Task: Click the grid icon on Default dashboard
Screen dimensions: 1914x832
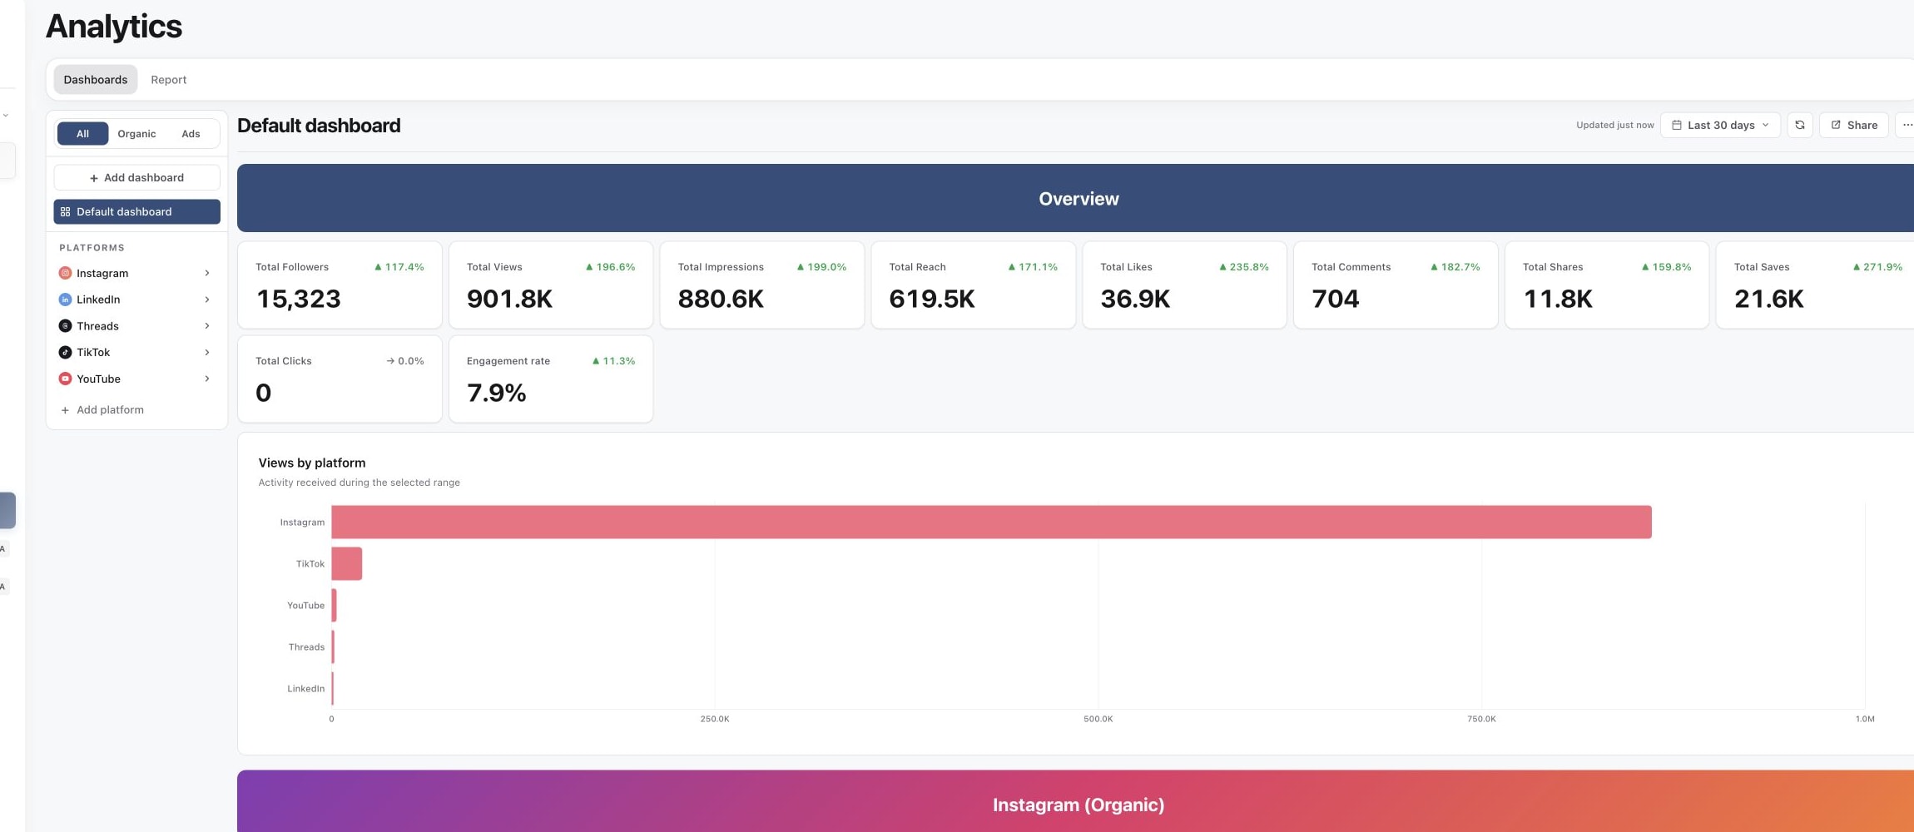Action: coord(65,212)
